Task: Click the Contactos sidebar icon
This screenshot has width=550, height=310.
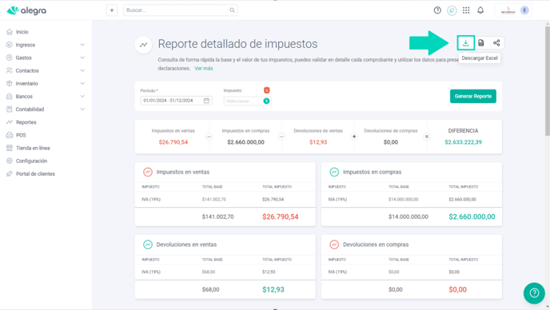Action: coord(10,70)
